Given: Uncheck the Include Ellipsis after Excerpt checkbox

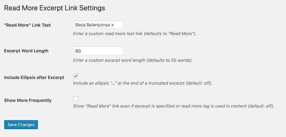Looking at the screenshot, I should tap(76, 76).
